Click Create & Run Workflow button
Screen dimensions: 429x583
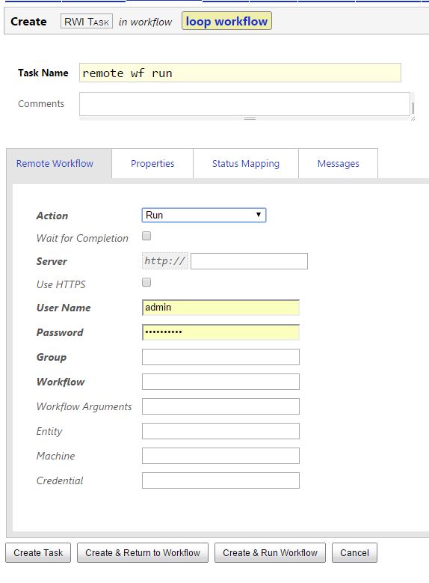pos(270,553)
